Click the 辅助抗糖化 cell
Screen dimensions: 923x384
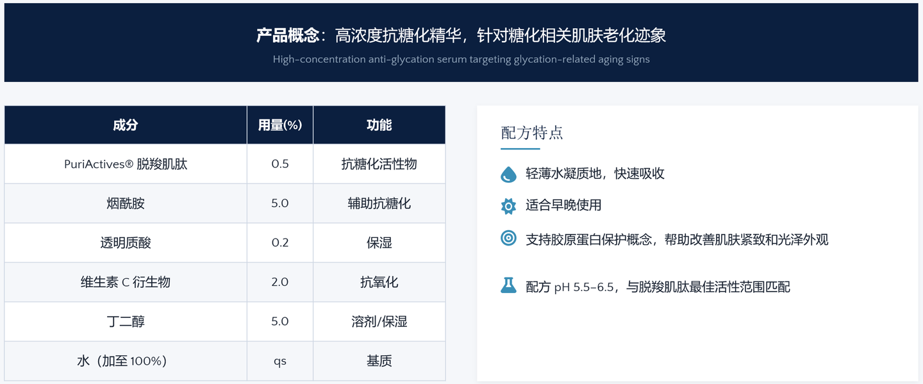click(379, 203)
